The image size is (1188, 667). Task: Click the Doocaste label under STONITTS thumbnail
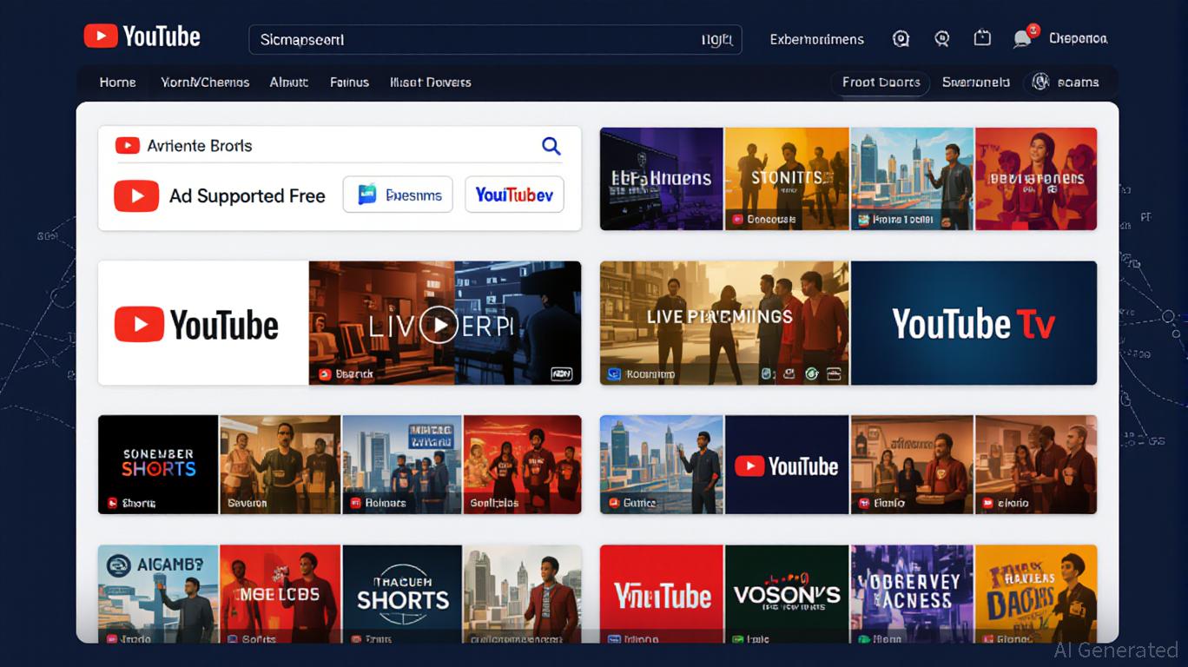[771, 220]
